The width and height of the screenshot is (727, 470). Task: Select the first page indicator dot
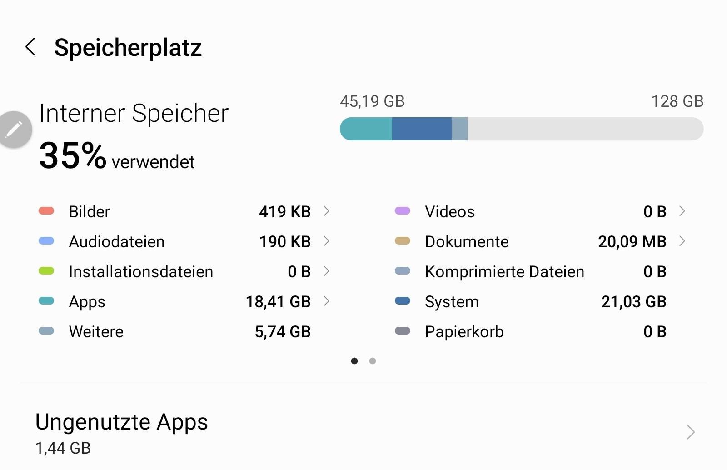click(354, 361)
